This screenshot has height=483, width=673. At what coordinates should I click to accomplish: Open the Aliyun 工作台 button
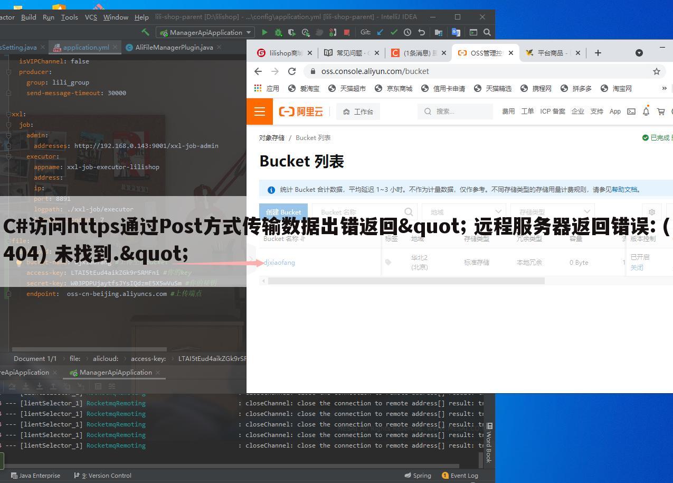click(358, 112)
